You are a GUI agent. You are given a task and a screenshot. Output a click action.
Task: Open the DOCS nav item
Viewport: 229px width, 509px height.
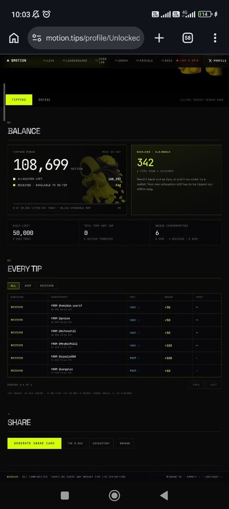(x=167, y=61)
